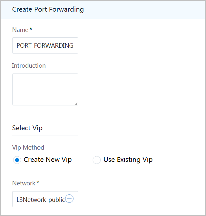Click the Select Vip section heading

27,128
